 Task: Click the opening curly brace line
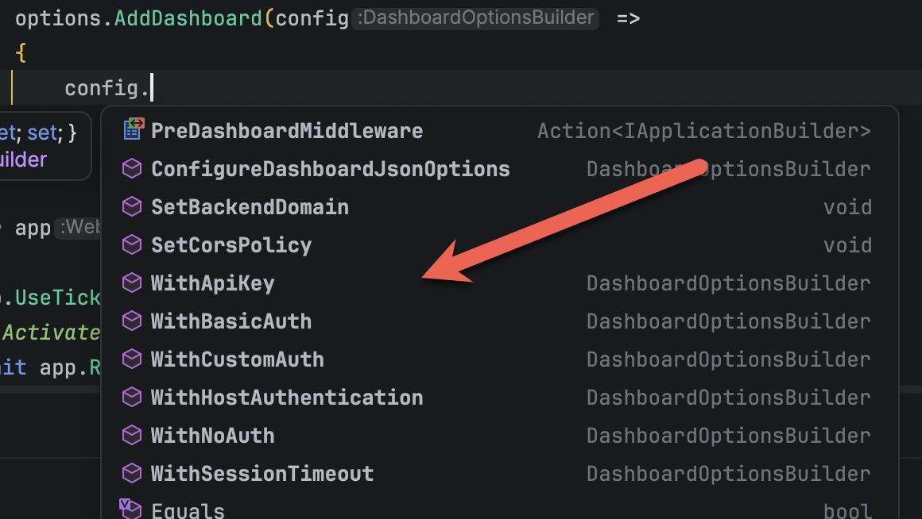[21, 53]
